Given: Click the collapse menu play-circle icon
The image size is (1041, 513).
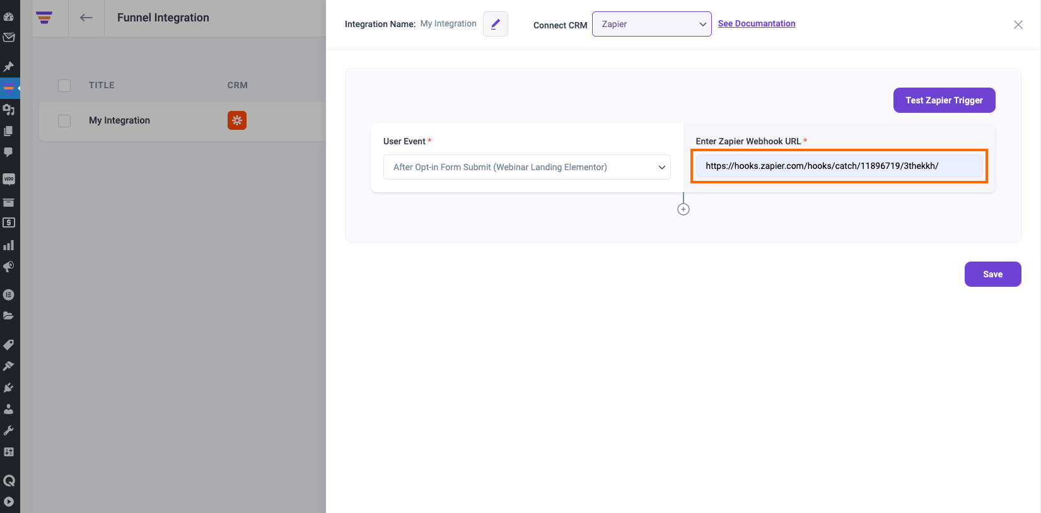Looking at the screenshot, I should [x=9, y=502].
